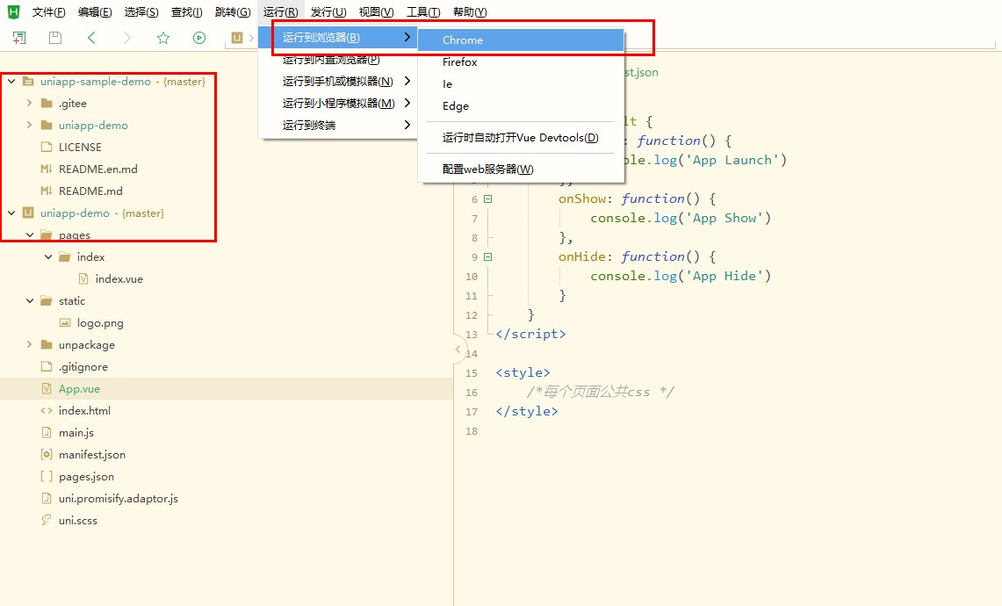The width and height of the screenshot is (1002, 606).
Task: Select Firefox in the browser submenu
Action: [521, 62]
